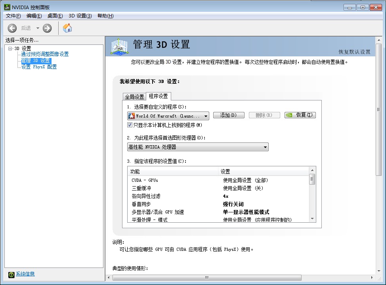This screenshot has width=386, height=285.
Task: Open the 高性能 NVIDIA 处理器 dropdown
Action: 198,147
